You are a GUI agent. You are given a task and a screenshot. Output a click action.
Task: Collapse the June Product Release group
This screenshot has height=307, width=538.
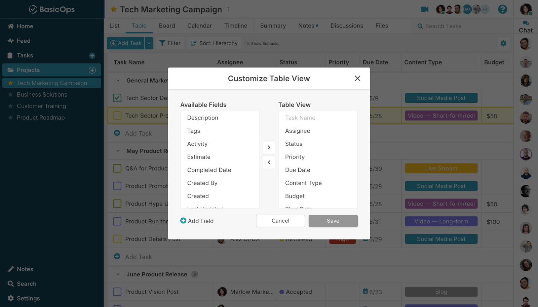[x=118, y=274]
